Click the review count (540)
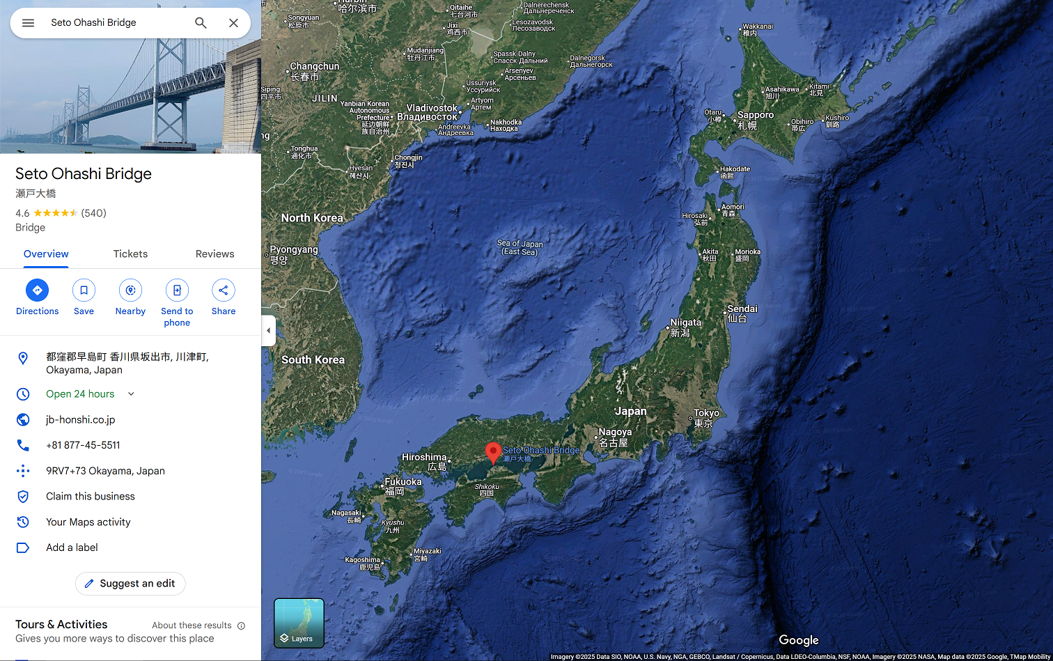Screen dimensions: 1053x661 [x=94, y=213]
